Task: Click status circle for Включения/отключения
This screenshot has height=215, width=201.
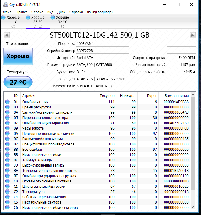Action: click(7, 139)
